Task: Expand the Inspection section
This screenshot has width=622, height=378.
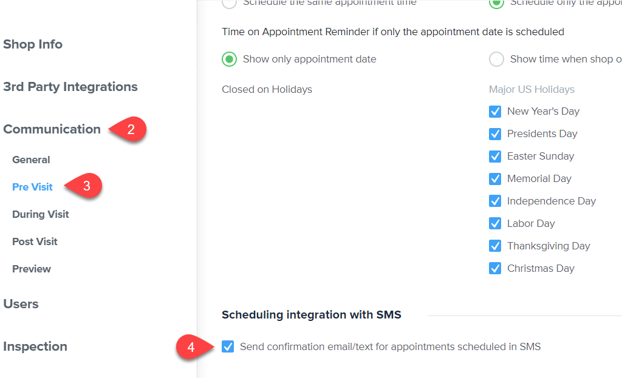Action: 35,346
